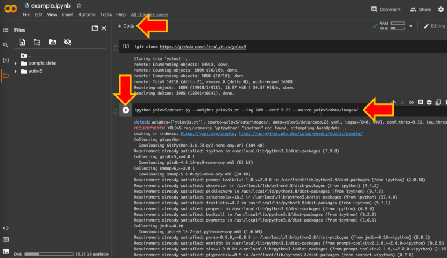This screenshot has width=447, height=258.
Task: Toggle hidden files visibility in Files
Action: pos(67,42)
